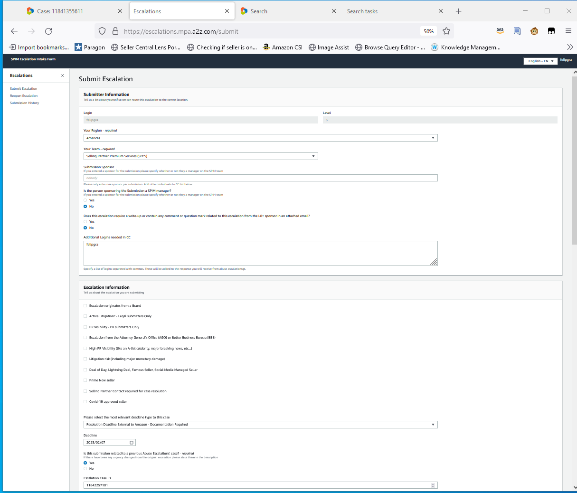Open Knowledge Management bookmark
The image size is (577, 493).
point(466,47)
